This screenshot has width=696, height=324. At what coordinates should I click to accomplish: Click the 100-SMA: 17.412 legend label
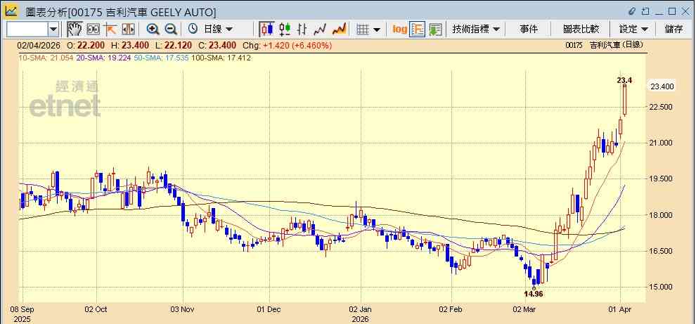[x=221, y=58]
